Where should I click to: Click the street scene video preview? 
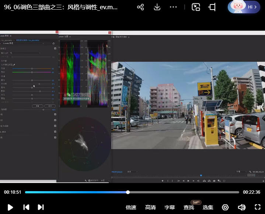188,105
